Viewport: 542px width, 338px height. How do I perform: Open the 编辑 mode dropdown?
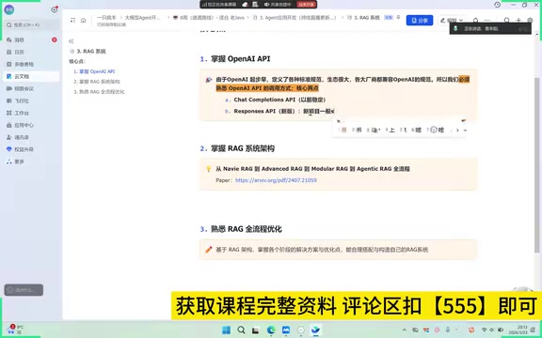(x=452, y=21)
